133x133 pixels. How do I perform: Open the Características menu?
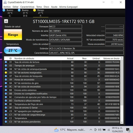[x=27, y=7]
